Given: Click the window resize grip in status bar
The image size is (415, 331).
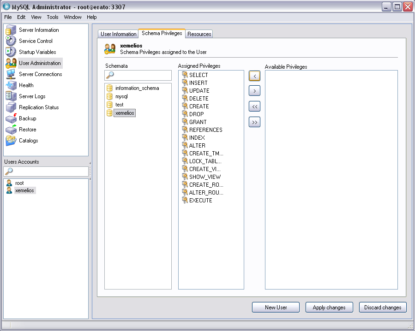Looking at the screenshot, I should [410, 326].
